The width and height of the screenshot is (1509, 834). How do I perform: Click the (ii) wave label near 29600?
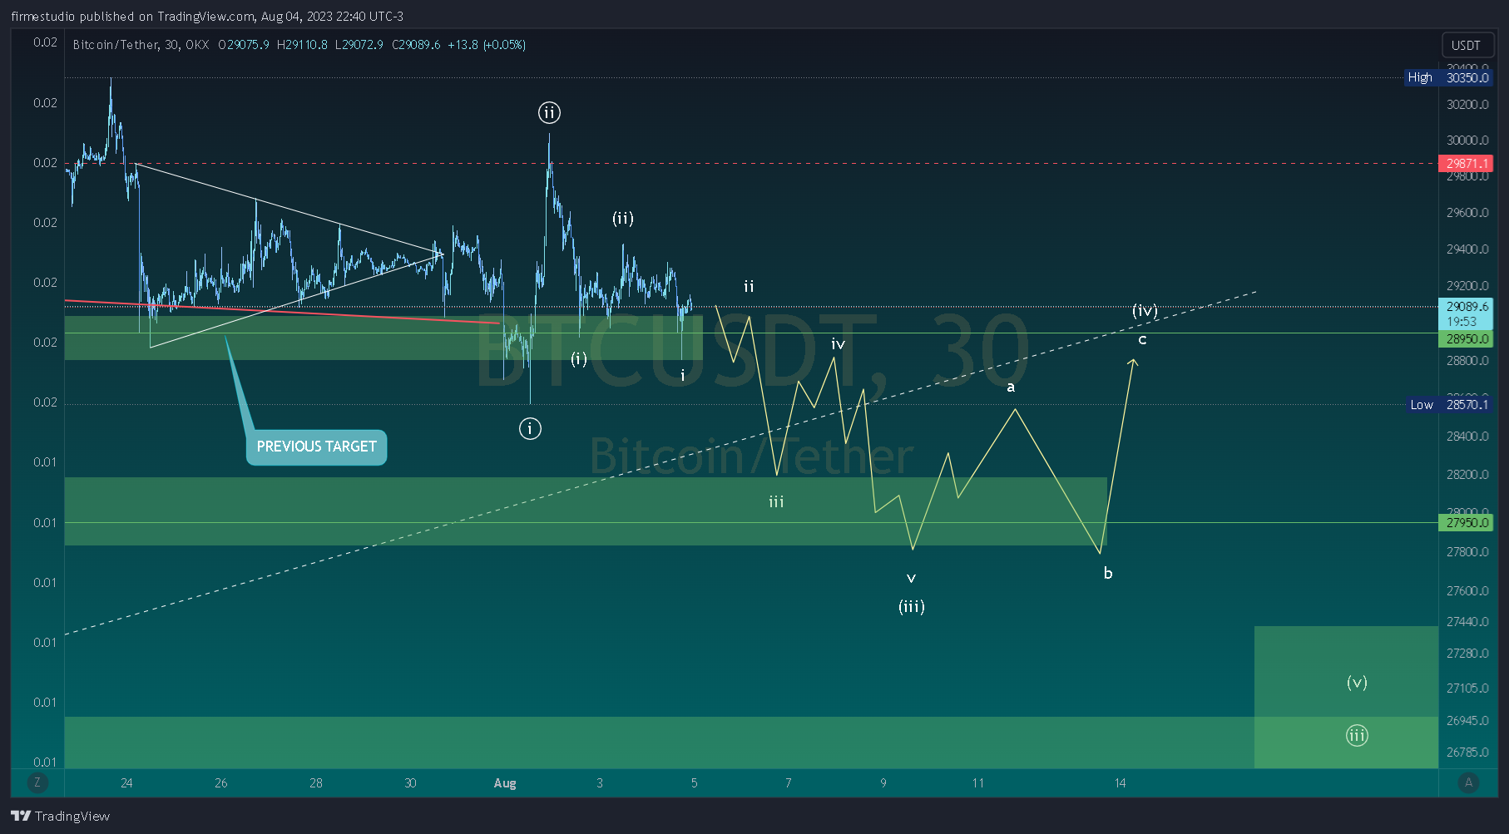(623, 218)
